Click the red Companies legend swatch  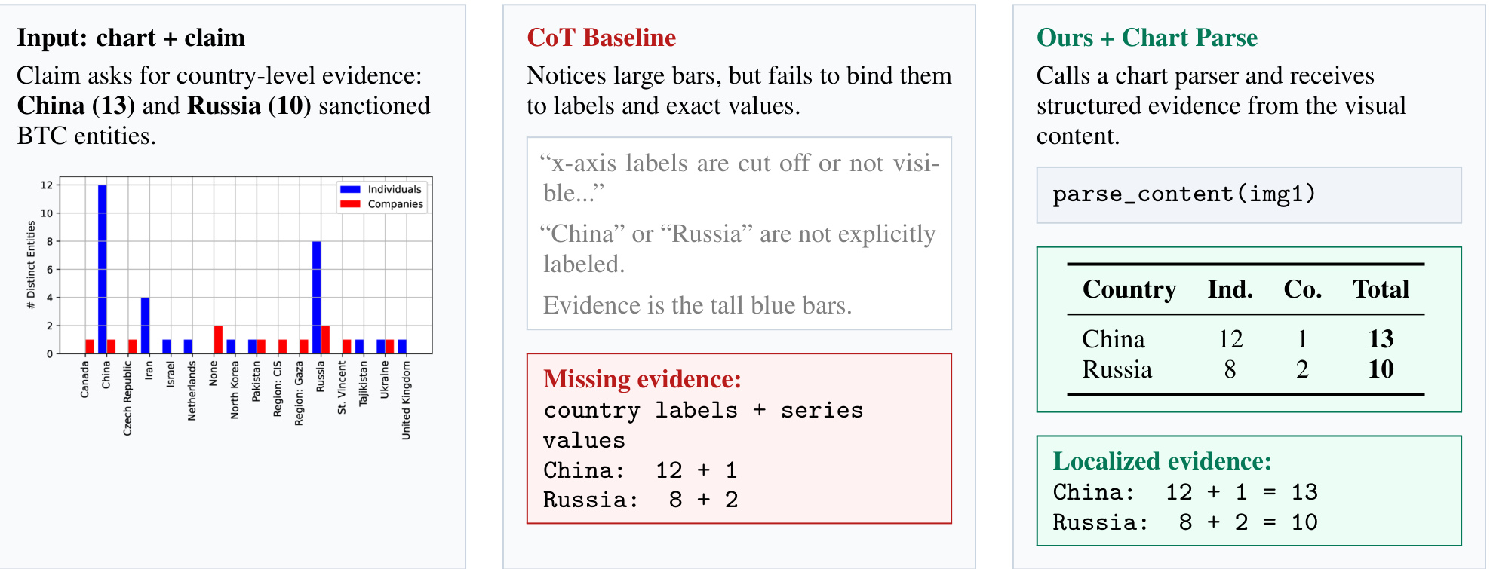point(350,203)
